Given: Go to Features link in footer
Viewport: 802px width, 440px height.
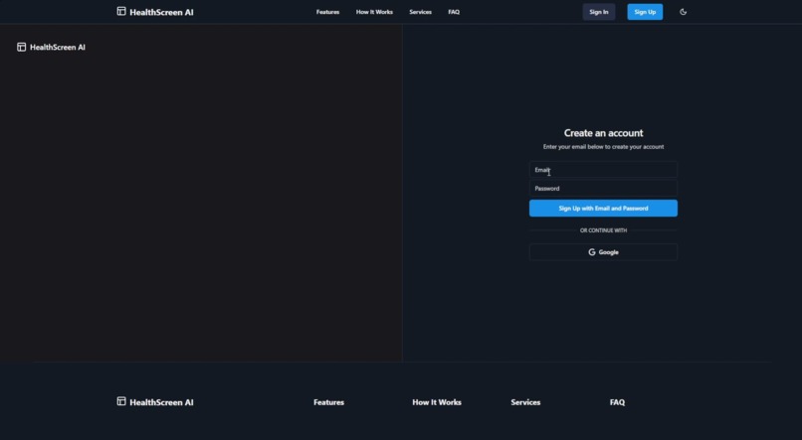Looking at the screenshot, I should [329, 402].
